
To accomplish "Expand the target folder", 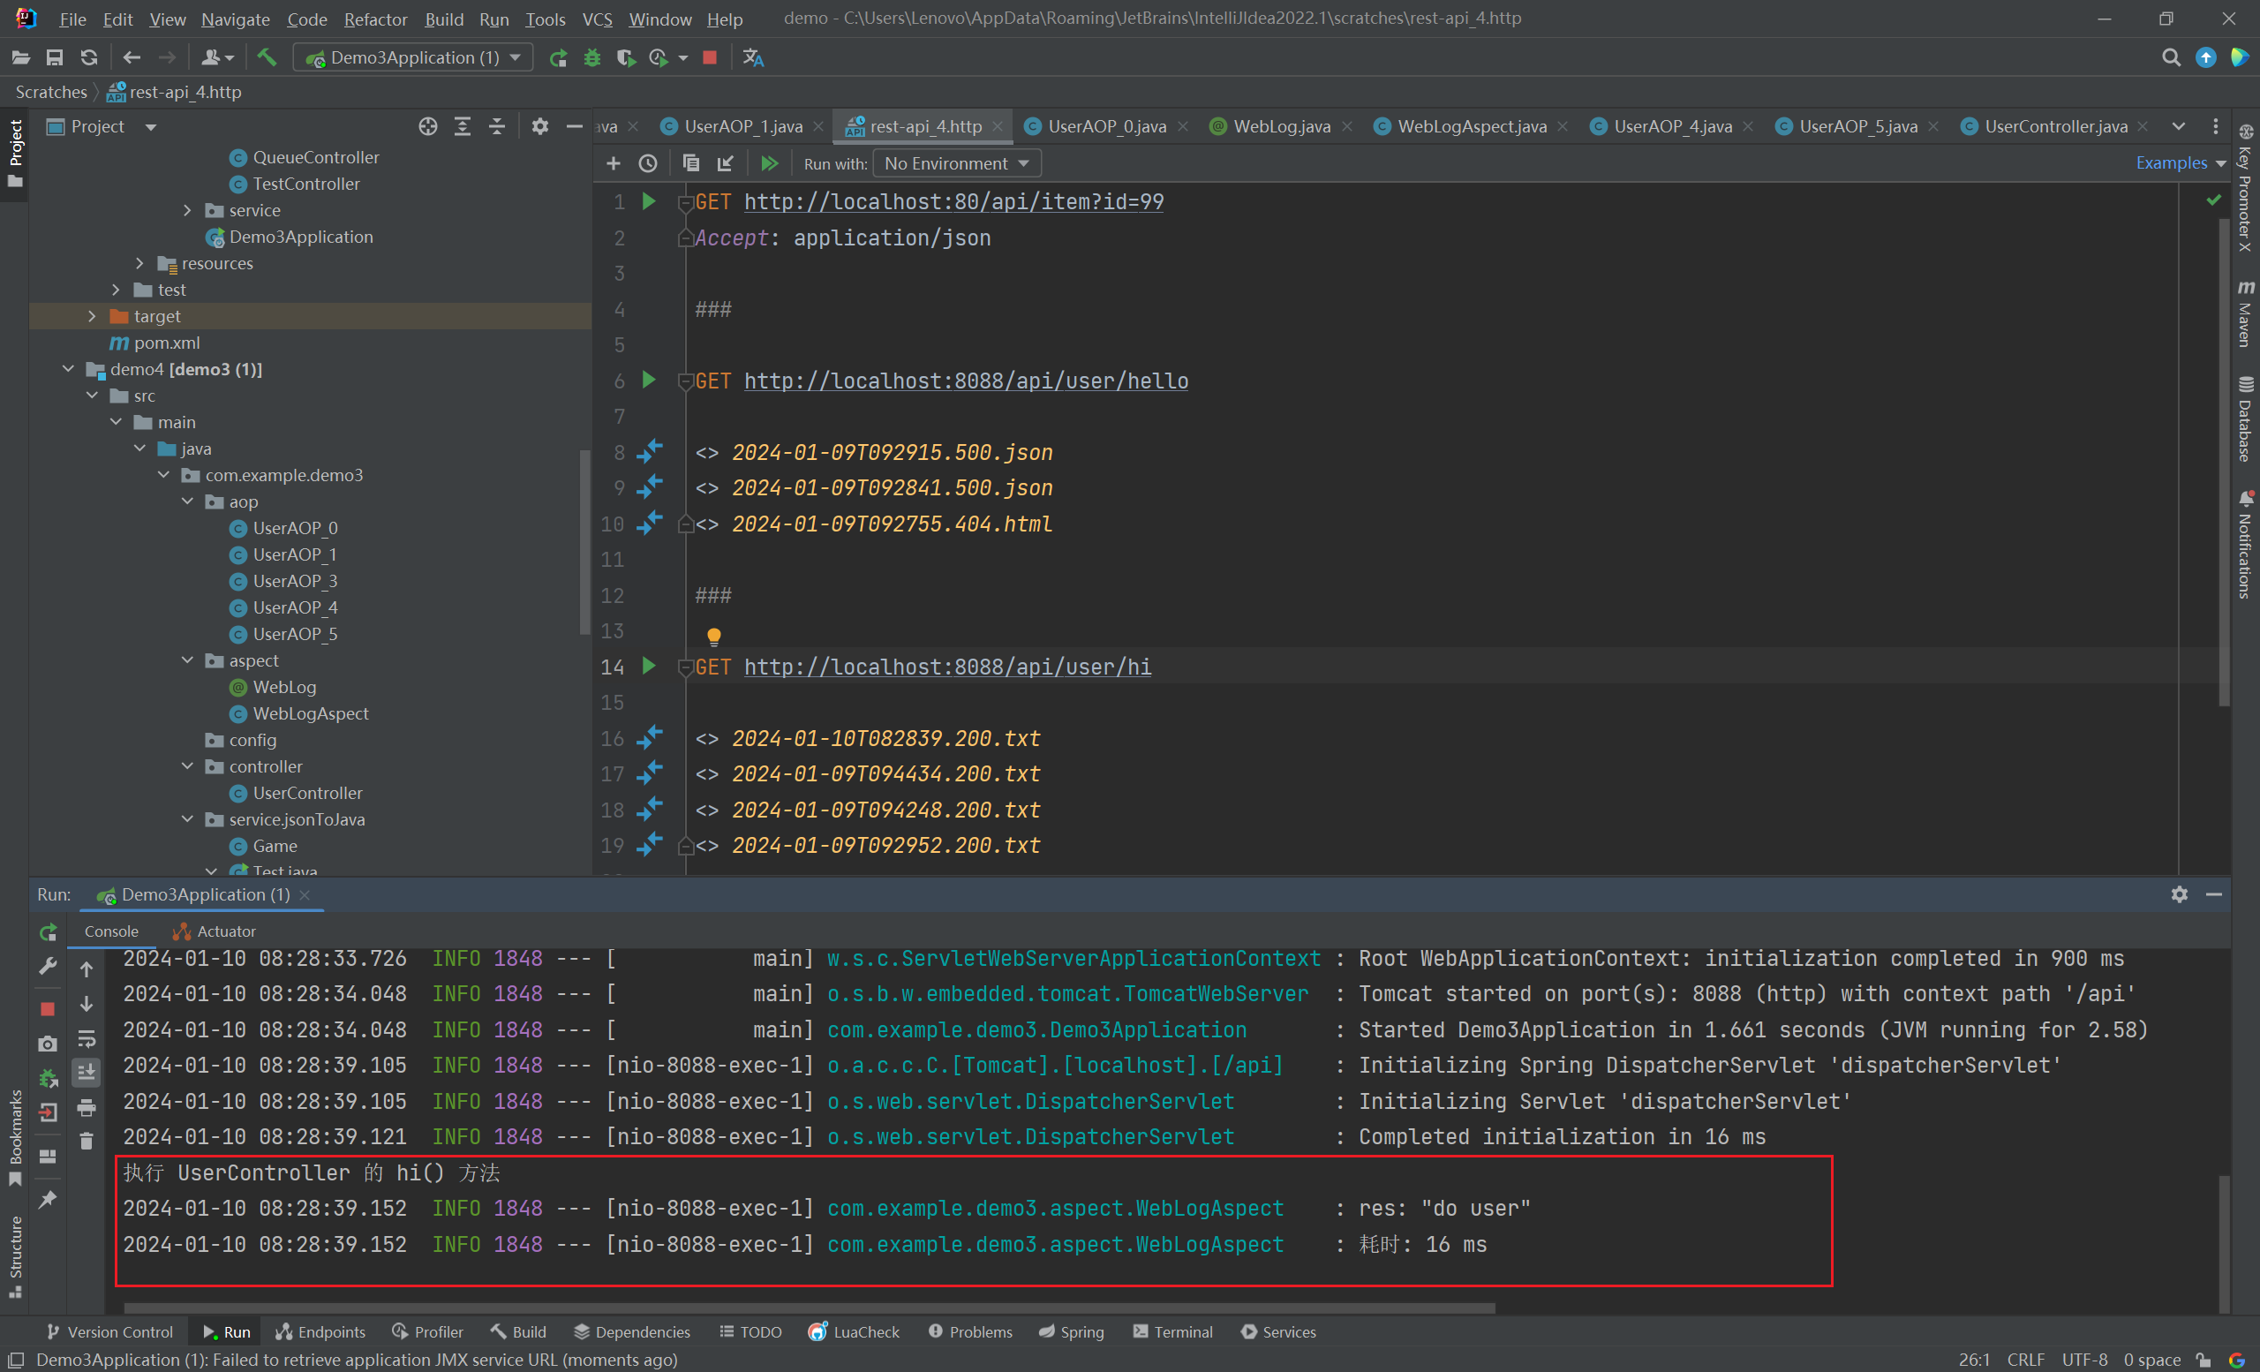I will [x=92, y=316].
